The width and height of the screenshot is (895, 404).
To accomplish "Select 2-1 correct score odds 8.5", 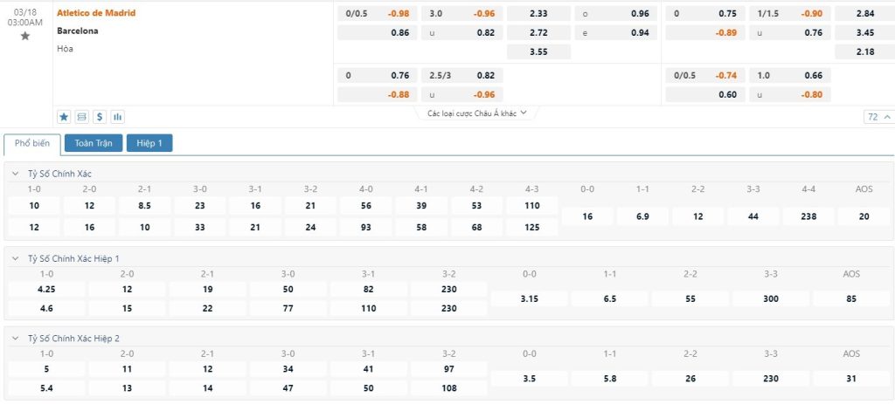I will 145,206.
